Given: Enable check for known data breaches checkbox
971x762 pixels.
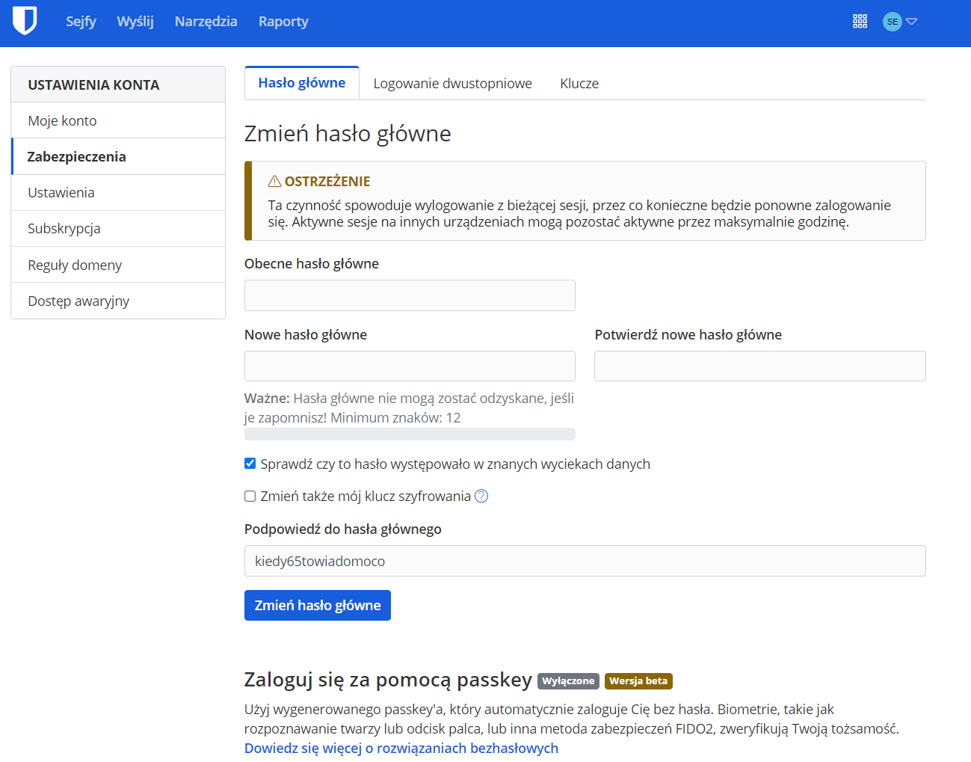Looking at the screenshot, I should [x=250, y=464].
